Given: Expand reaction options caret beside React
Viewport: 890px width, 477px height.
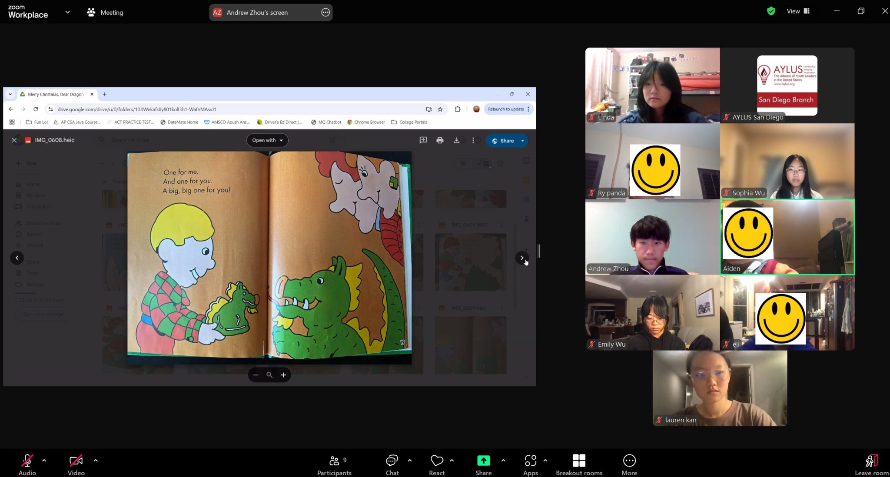Looking at the screenshot, I should tap(452, 460).
